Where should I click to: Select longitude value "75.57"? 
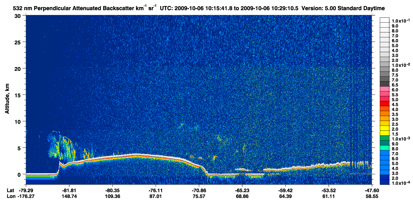pos(199,196)
